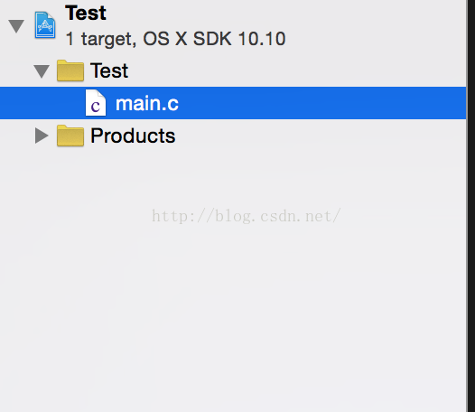Click the blue Xcode project blueprint icon
Screen dimensions: 475x412
pos(45,25)
